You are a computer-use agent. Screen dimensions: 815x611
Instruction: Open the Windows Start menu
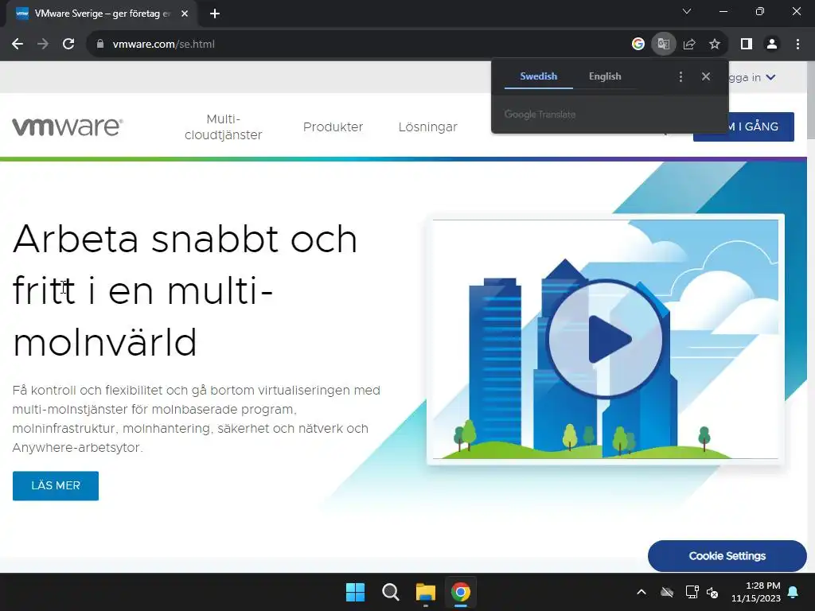click(356, 592)
